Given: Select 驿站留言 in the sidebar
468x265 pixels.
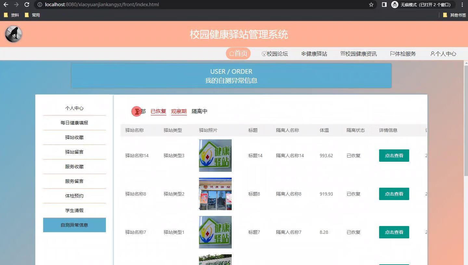Looking at the screenshot, I should click(x=74, y=152).
